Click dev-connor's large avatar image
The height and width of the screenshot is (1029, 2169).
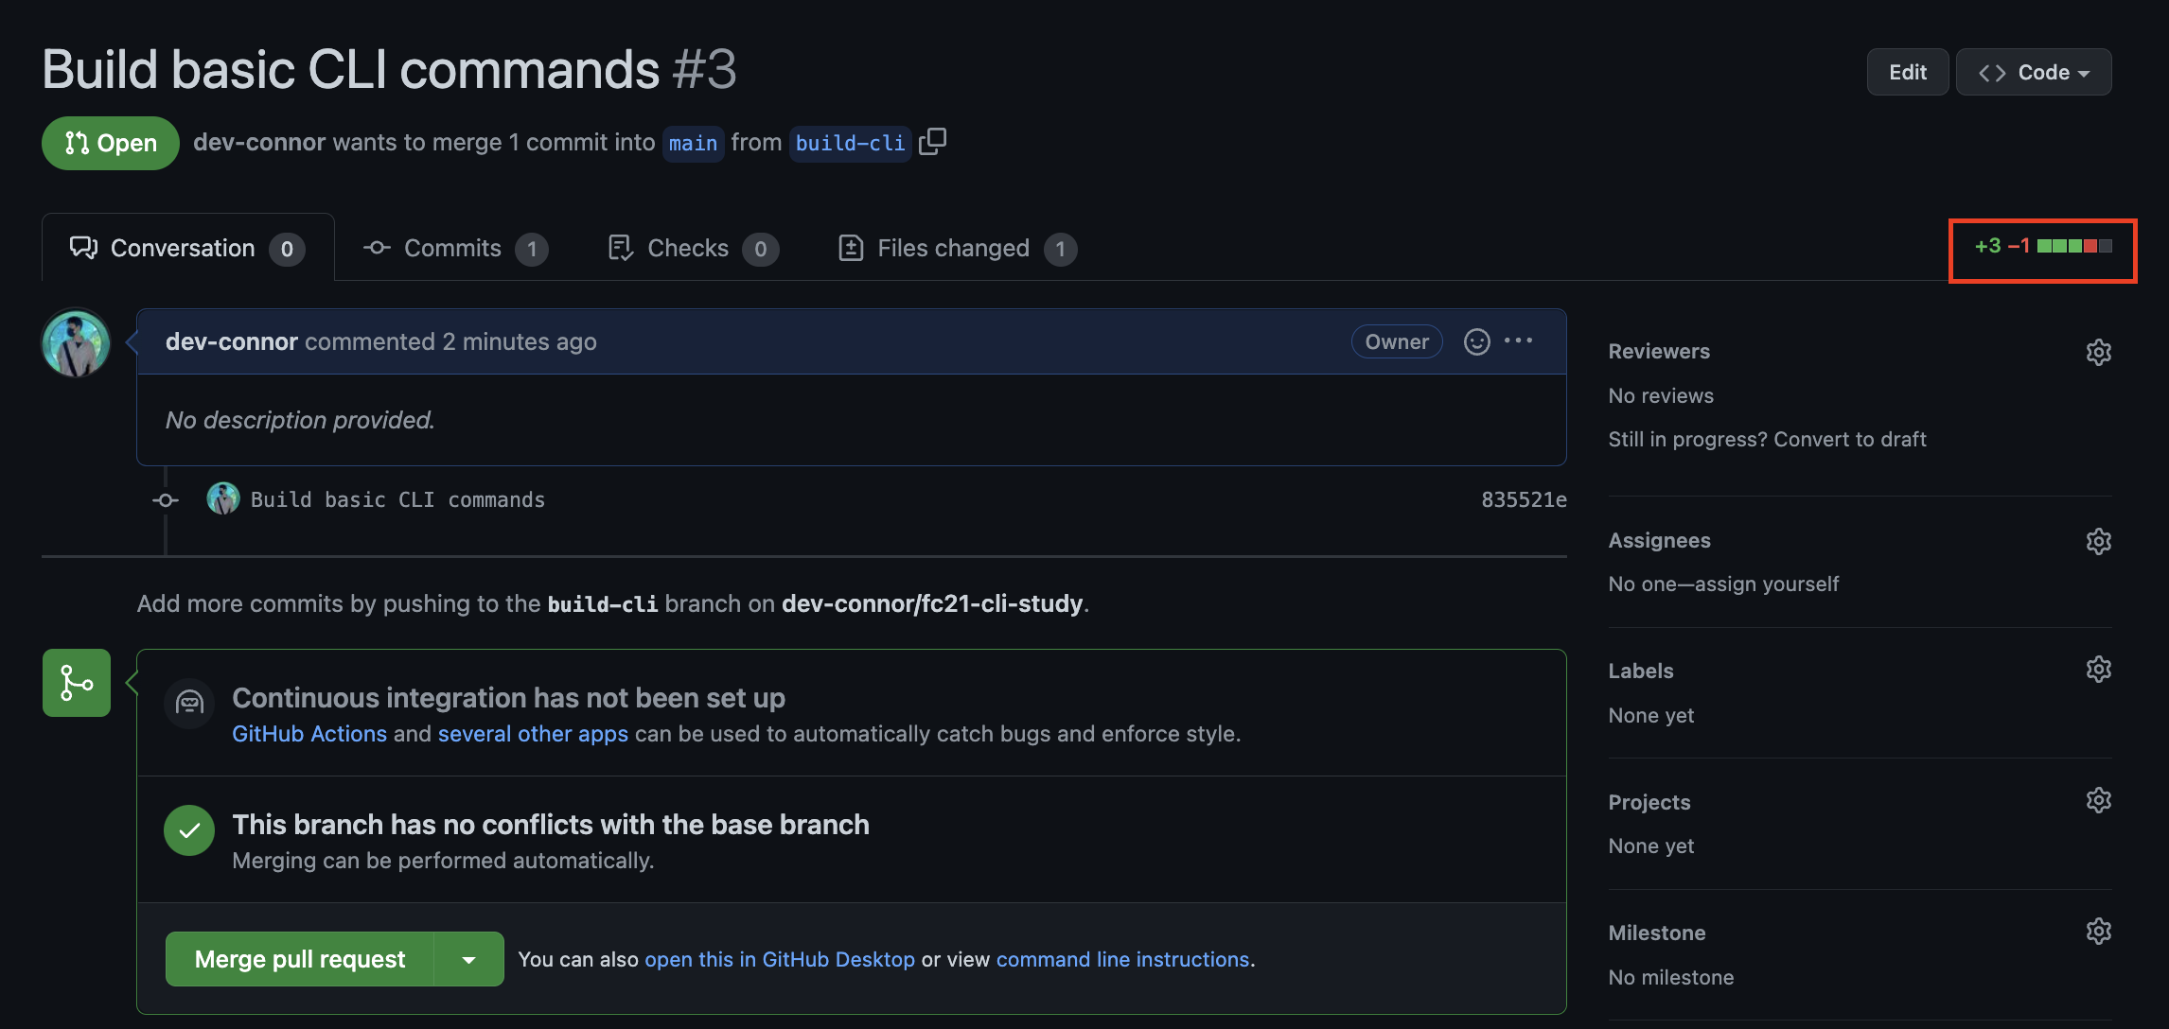[x=76, y=342]
